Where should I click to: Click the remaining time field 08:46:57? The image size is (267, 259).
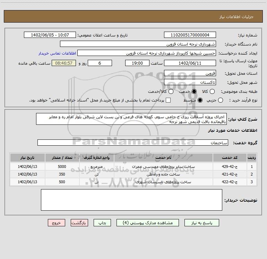point(64,63)
